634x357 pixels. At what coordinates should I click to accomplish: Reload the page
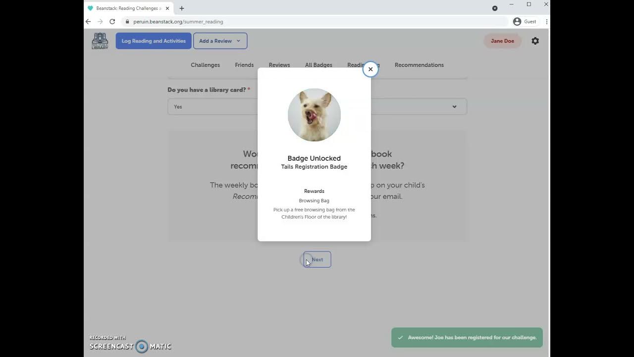112,22
